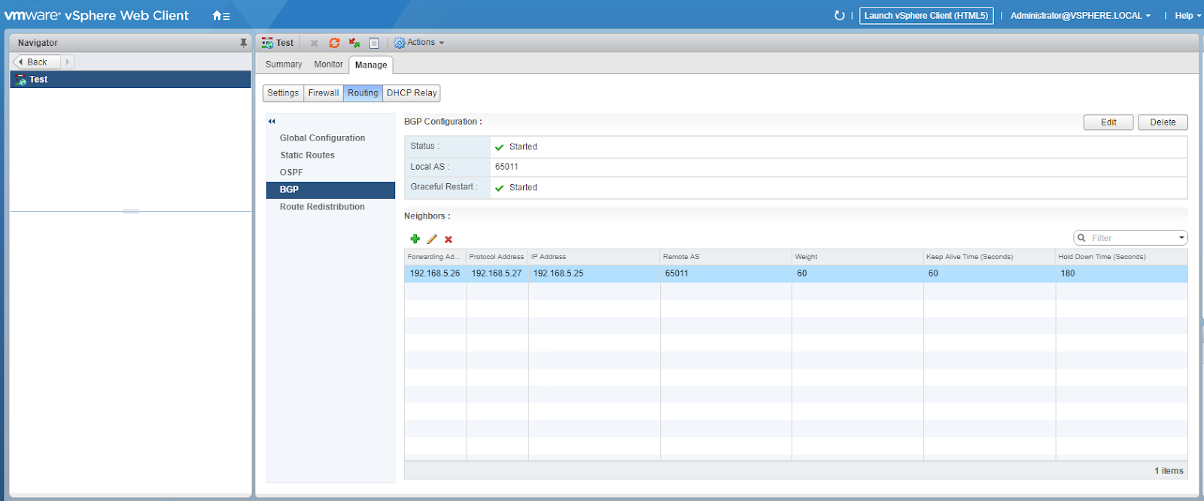1204x501 pixels.
Task: Click the BGP Configuration Edit button
Action: point(1108,122)
